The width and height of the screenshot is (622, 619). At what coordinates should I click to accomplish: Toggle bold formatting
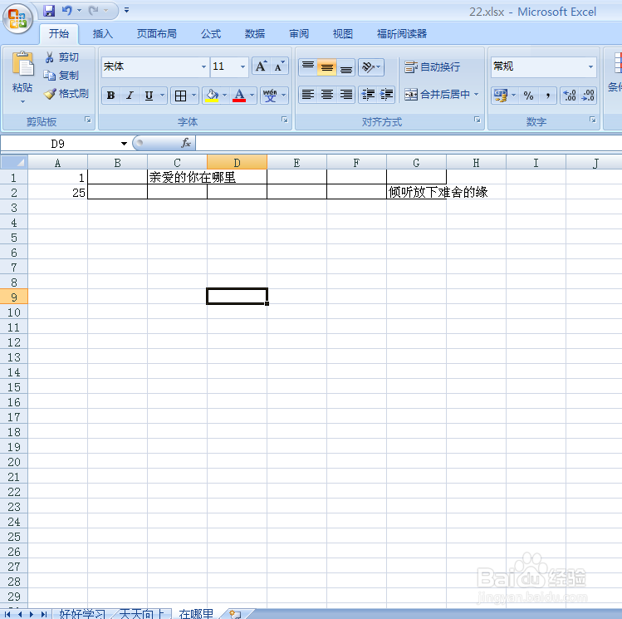click(111, 96)
